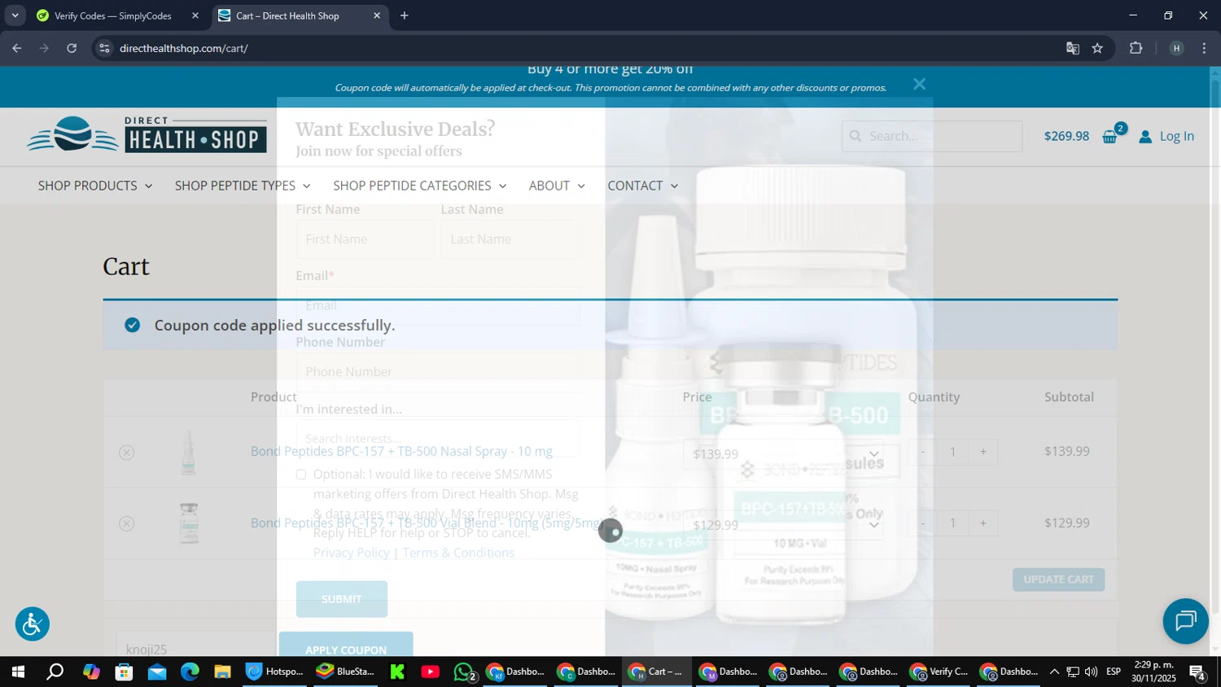The height and width of the screenshot is (687, 1221).
Task: Show hidden system tray icons
Action: (1054, 672)
